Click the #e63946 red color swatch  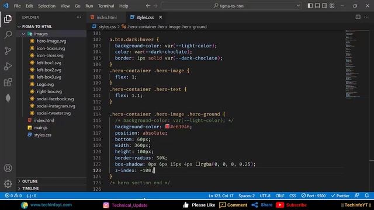pyautogui.click(x=168, y=127)
